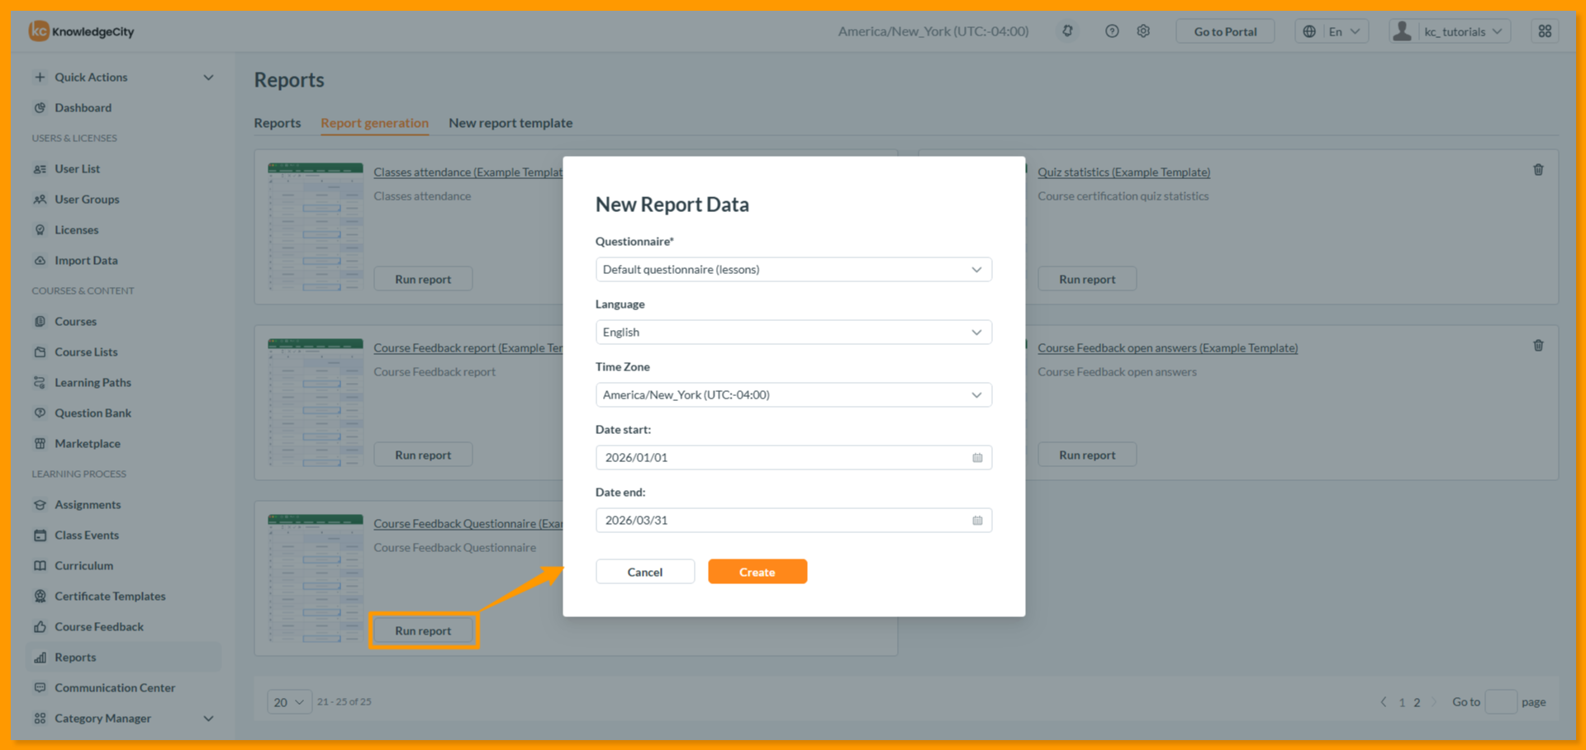Open User List in sidebar
The height and width of the screenshot is (750, 1586).
coord(77,169)
